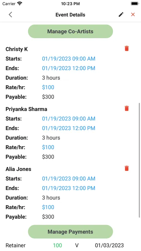
Task: Open the Manage Payments button
Action: coord(70,232)
